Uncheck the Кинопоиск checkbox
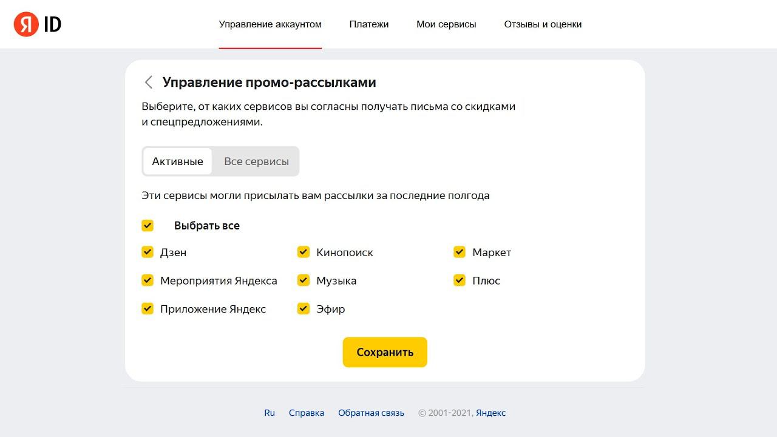The image size is (777, 437). click(x=304, y=252)
